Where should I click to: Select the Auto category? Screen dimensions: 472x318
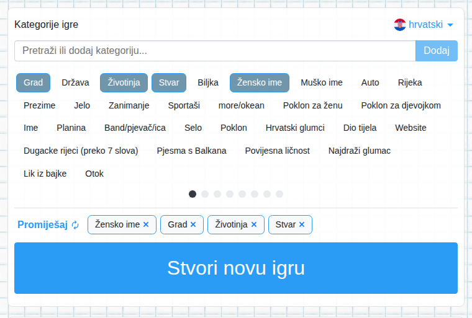(x=370, y=82)
